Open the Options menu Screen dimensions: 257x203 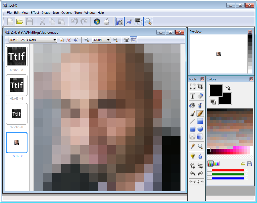pos(67,13)
